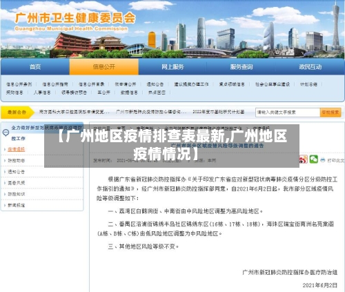The height and width of the screenshot is (292, 345).
Task: Open 信息公开条例 in the sub-navigation
Action: [x=19, y=84]
